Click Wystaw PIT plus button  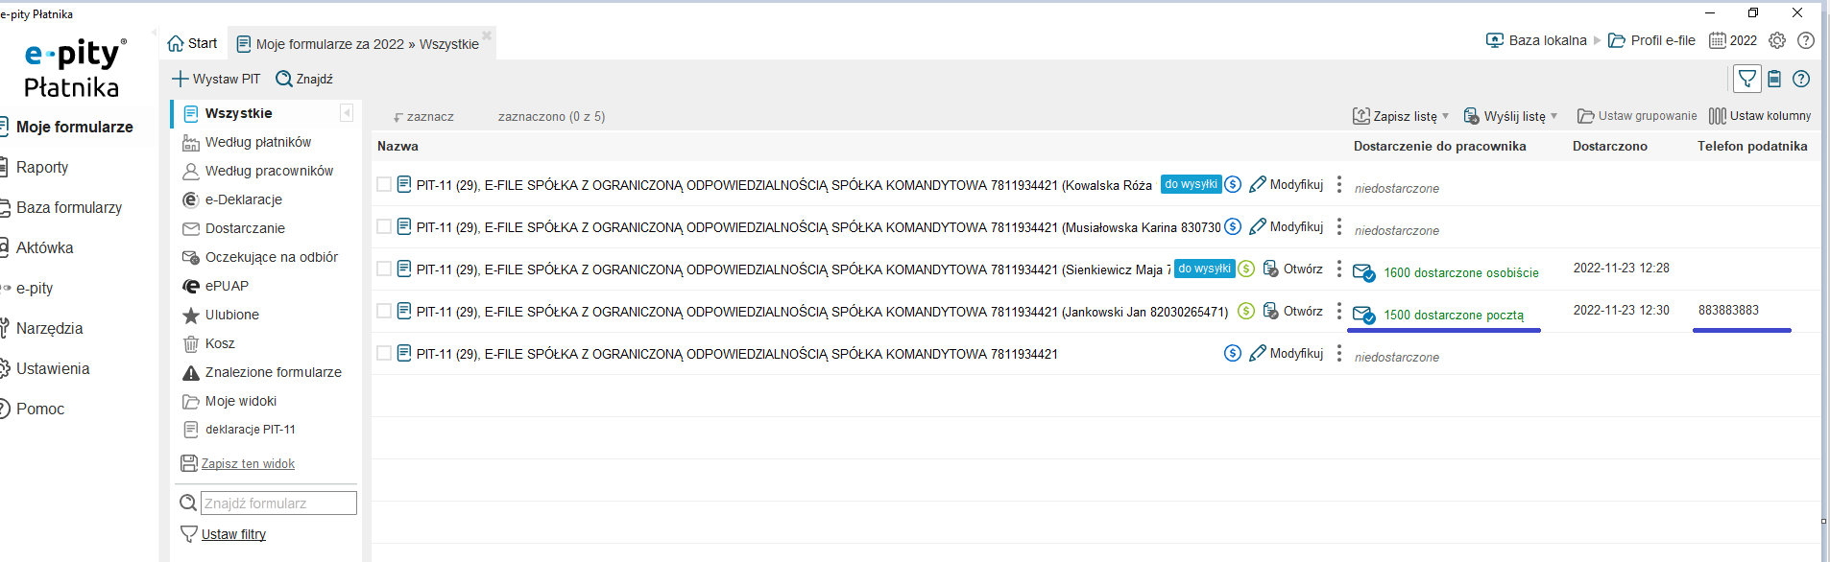click(x=216, y=79)
